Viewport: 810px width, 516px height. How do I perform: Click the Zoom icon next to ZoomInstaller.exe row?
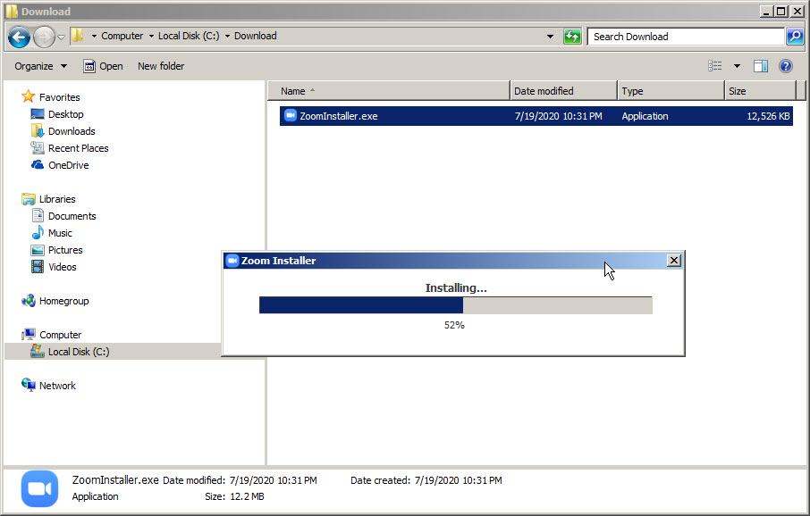click(x=291, y=115)
